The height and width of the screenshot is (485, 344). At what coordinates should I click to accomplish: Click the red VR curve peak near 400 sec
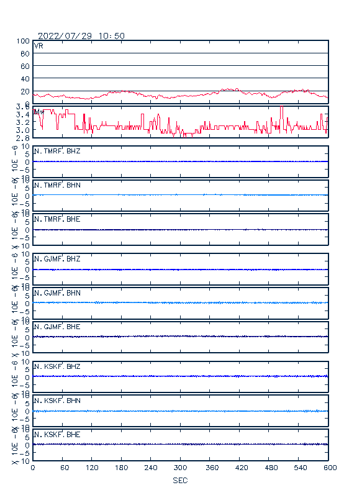(x=229, y=89)
